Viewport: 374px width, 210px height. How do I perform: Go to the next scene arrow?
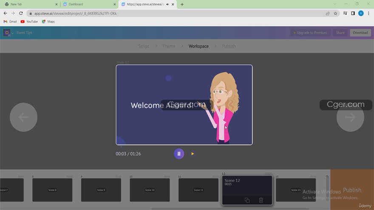point(350,117)
